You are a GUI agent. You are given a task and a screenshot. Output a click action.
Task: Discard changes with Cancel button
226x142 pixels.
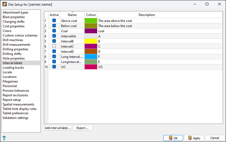point(215,138)
